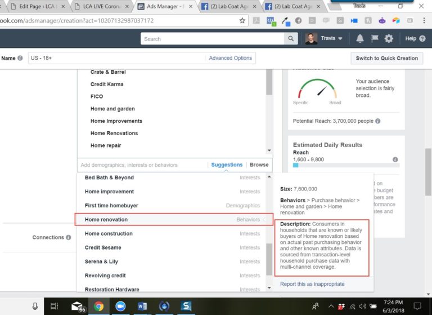Viewport: 432px width, 315px height.
Task: Click info icon beside Reach estimate
Action: pyautogui.click(x=395, y=159)
